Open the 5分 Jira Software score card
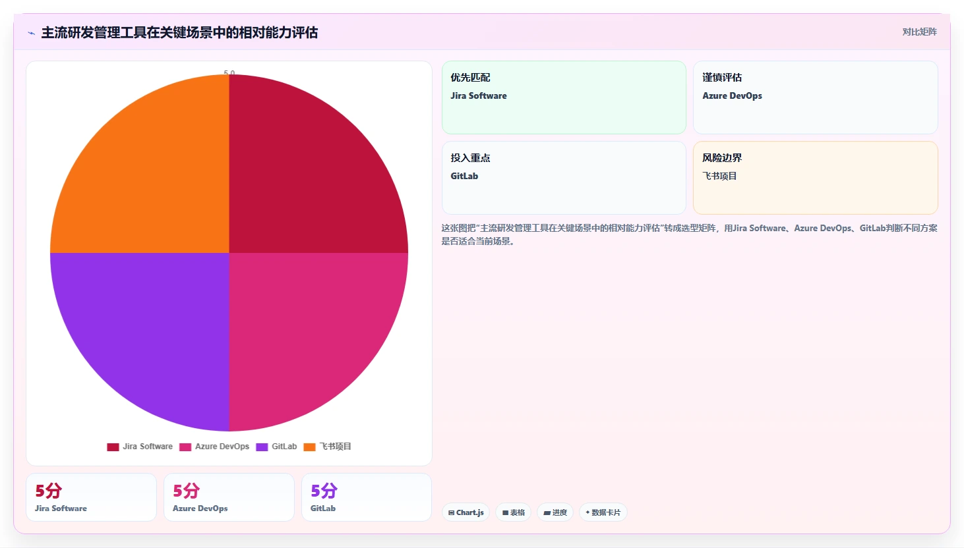The width and height of the screenshot is (964, 548). point(92,497)
